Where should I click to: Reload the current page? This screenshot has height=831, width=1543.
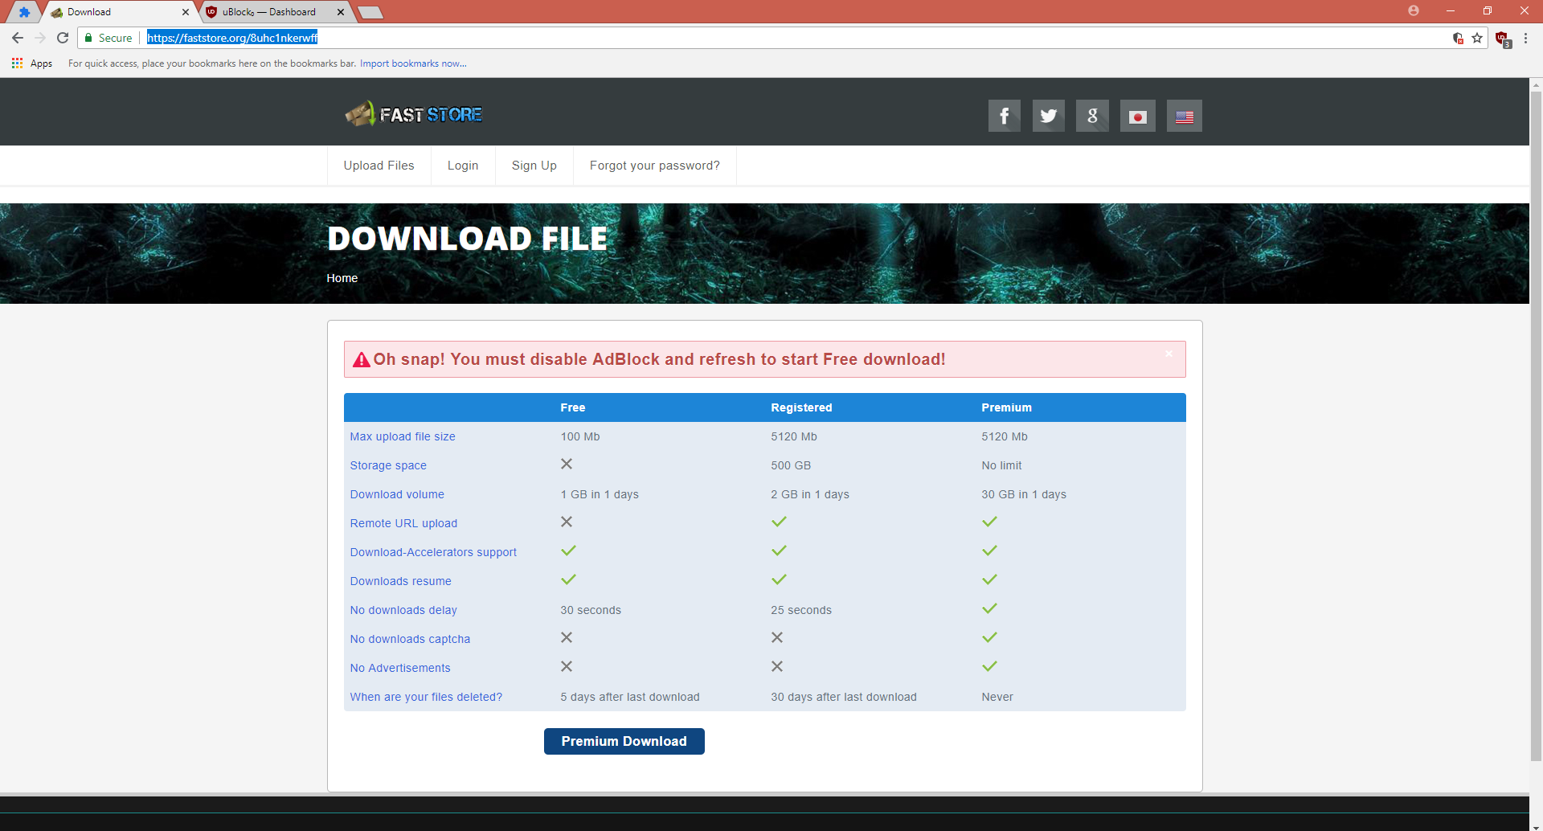[62, 38]
